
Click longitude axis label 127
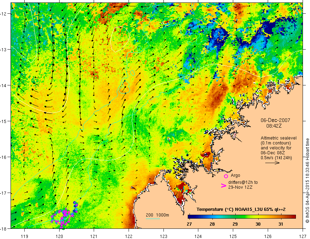(x=303, y=236)
